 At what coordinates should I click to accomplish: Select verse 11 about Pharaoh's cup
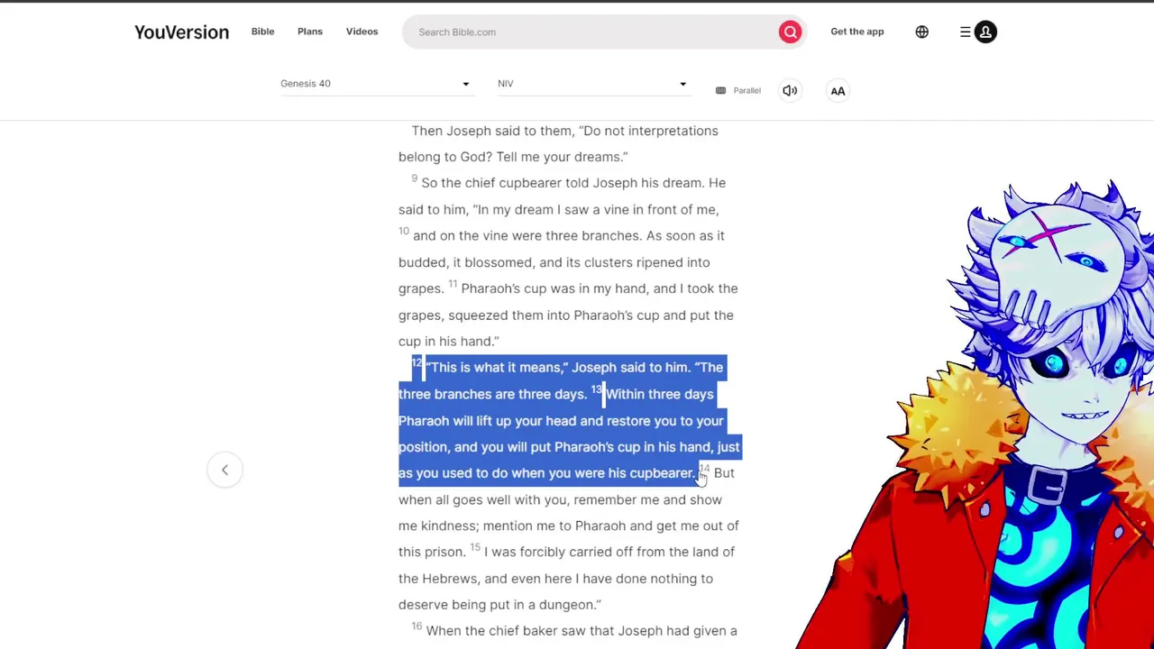(x=568, y=315)
